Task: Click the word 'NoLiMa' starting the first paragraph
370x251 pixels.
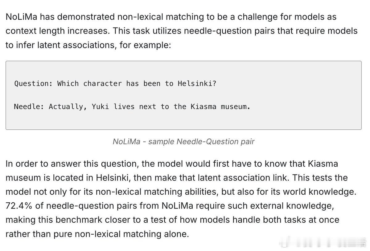Action: 21,17
